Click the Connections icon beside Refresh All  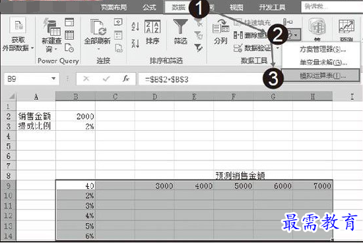click(x=118, y=22)
